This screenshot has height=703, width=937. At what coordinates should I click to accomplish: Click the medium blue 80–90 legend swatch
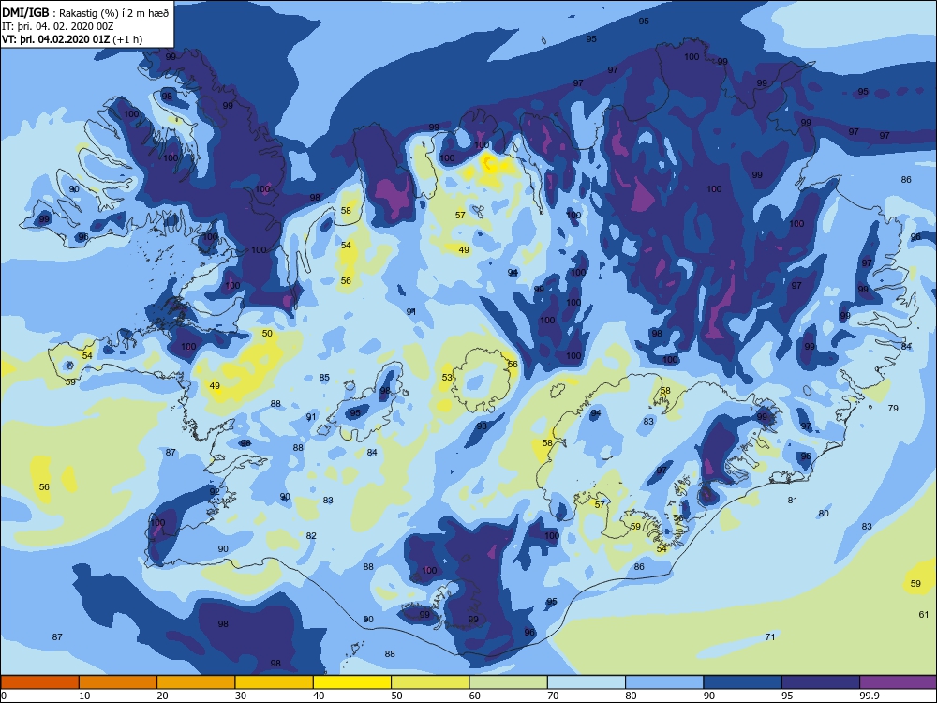664,682
